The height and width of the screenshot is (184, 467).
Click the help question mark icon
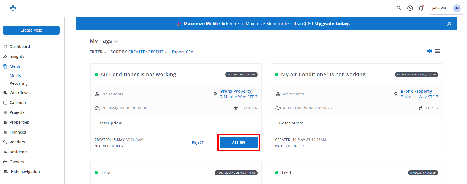(410, 8)
